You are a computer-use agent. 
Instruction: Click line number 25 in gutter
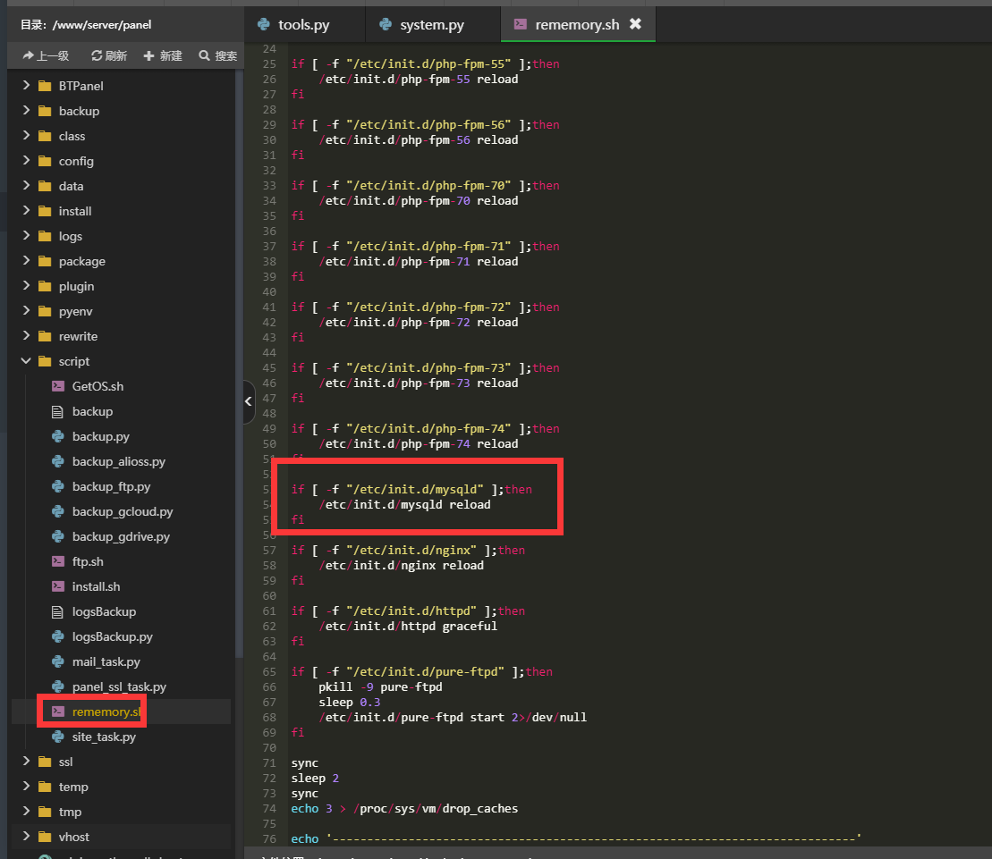(x=269, y=63)
